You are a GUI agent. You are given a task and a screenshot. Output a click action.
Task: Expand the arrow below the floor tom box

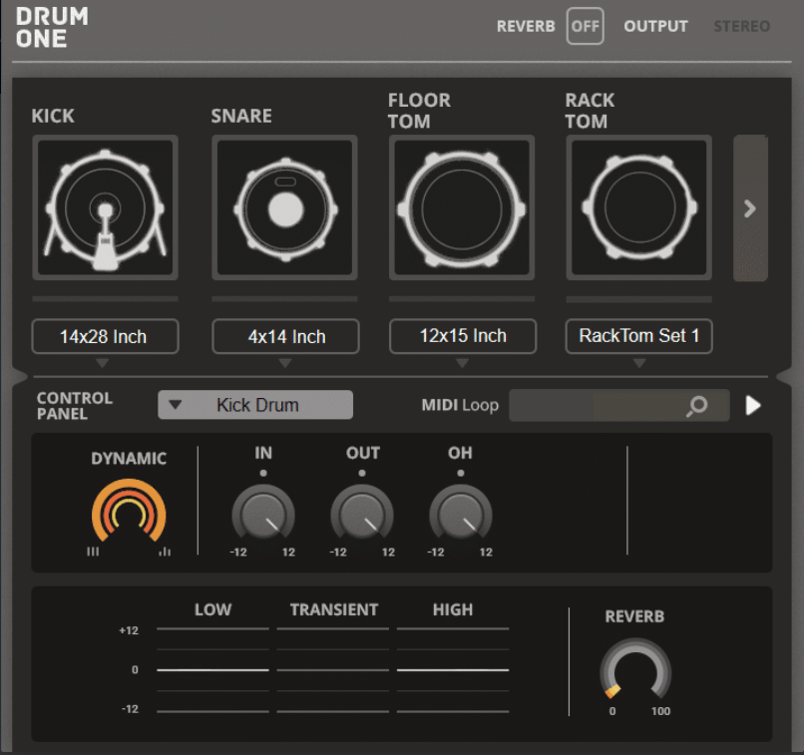pos(462,363)
